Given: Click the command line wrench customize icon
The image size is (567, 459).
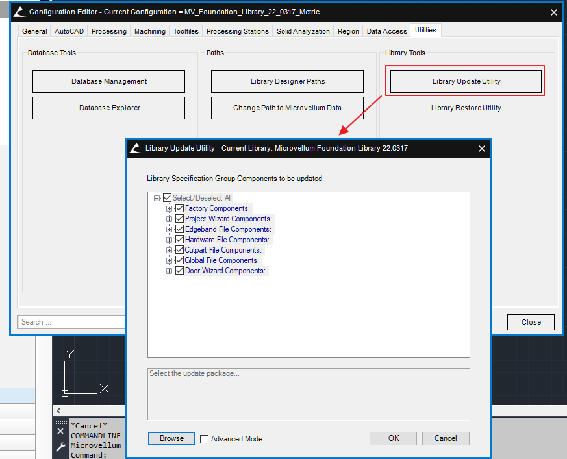Looking at the screenshot, I should 60,447.
